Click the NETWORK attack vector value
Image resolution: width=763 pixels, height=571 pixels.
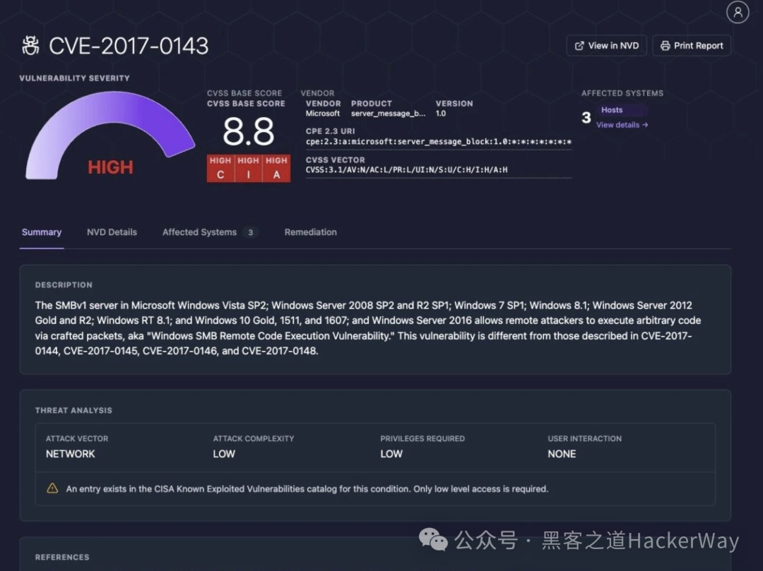point(71,454)
